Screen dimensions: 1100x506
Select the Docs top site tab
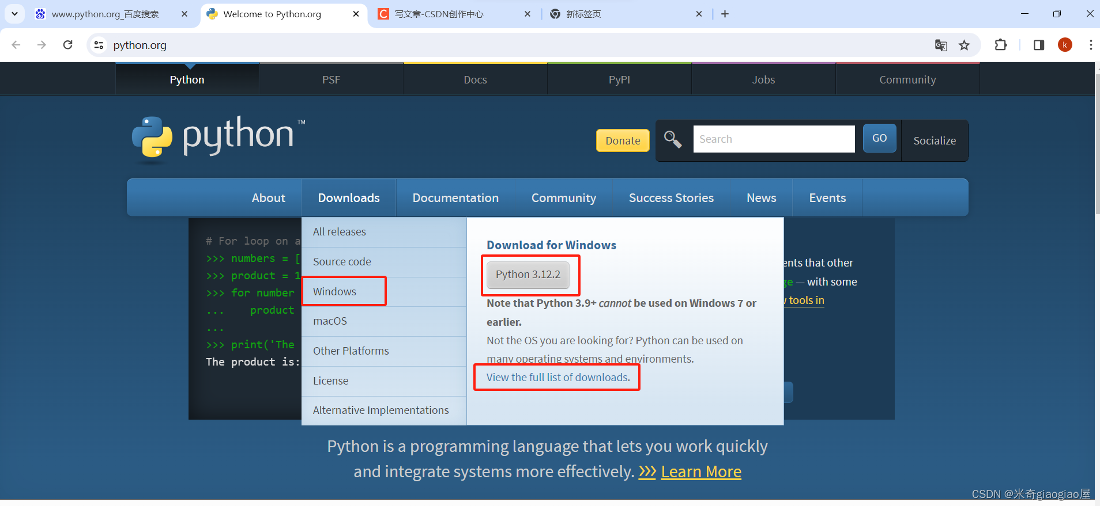point(476,79)
